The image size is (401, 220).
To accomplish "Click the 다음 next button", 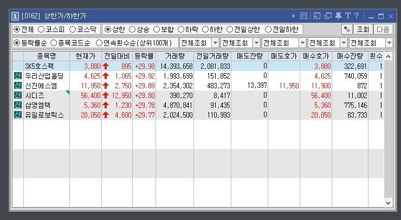I will click(383, 29).
